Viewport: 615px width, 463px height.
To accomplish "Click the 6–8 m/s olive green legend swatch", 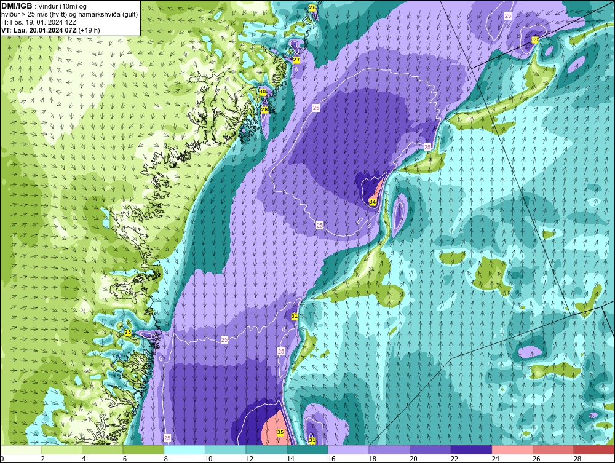I will tap(143, 449).
